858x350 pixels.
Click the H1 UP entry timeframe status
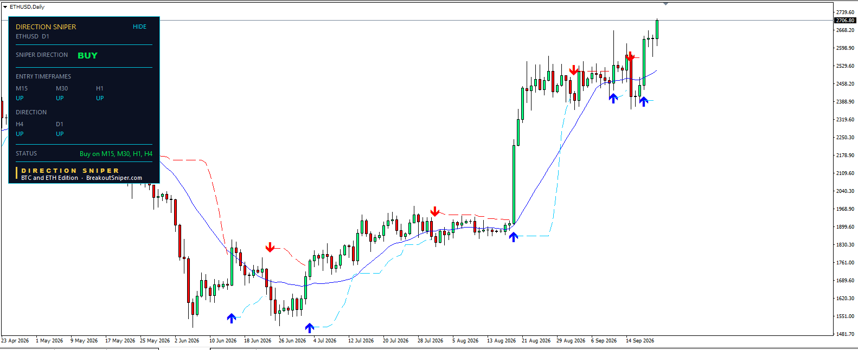pyautogui.click(x=100, y=98)
